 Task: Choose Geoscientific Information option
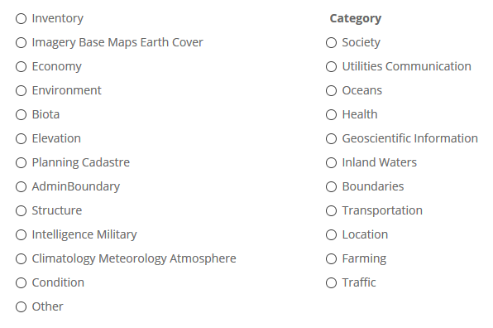pyautogui.click(x=331, y=139)
